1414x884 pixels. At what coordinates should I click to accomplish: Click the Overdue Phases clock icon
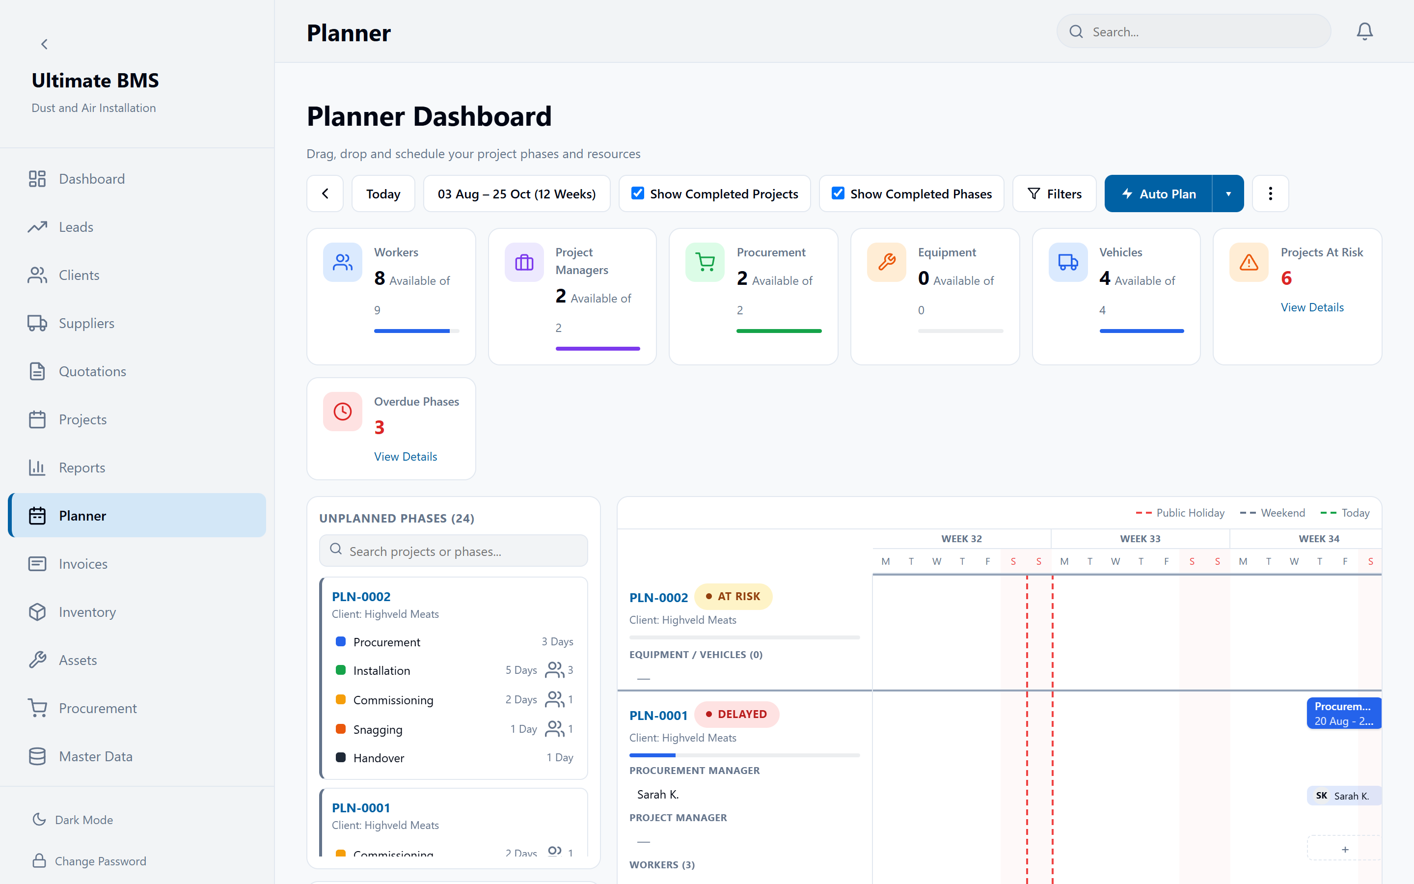pos(342,412)
